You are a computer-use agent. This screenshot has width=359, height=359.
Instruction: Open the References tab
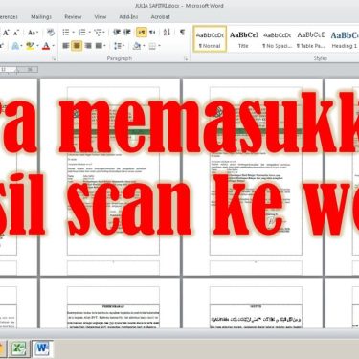pyautogui.click(x=8, y=17)
